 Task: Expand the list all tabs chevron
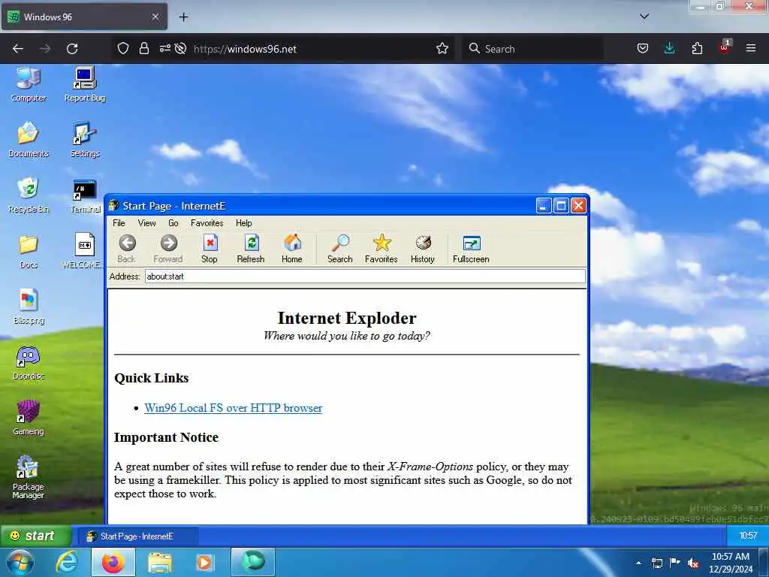[644, 17]
